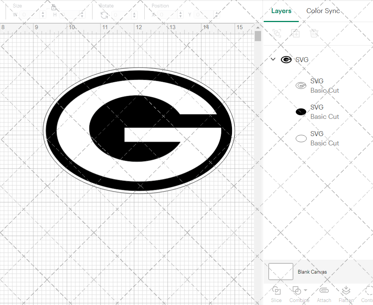This screenshot has height=305, width=373.
Task: Toggle the size aspect ratio lock
Action: click(53, 7)
